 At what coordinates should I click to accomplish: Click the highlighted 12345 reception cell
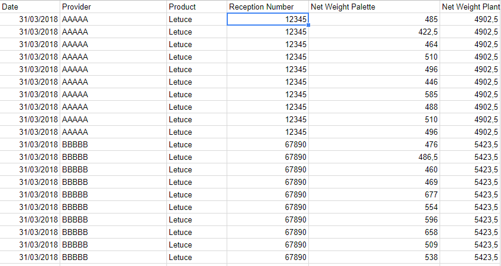[268, 20]
